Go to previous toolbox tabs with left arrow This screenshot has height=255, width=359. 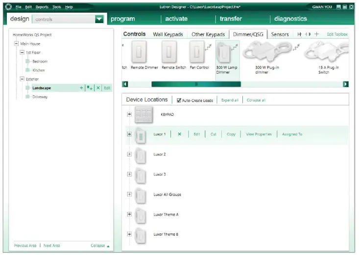(306, 34)
